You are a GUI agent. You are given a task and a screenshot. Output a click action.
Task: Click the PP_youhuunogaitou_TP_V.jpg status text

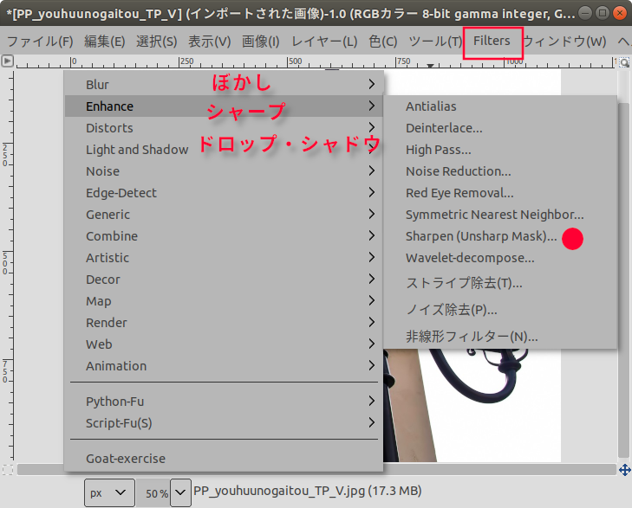pyautogui.click(x=308, y=491)
